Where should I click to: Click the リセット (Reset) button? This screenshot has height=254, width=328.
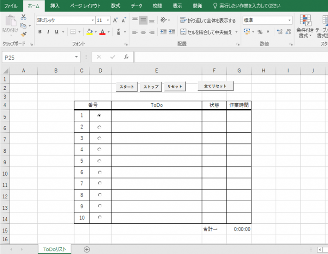[x=175, y=86]
